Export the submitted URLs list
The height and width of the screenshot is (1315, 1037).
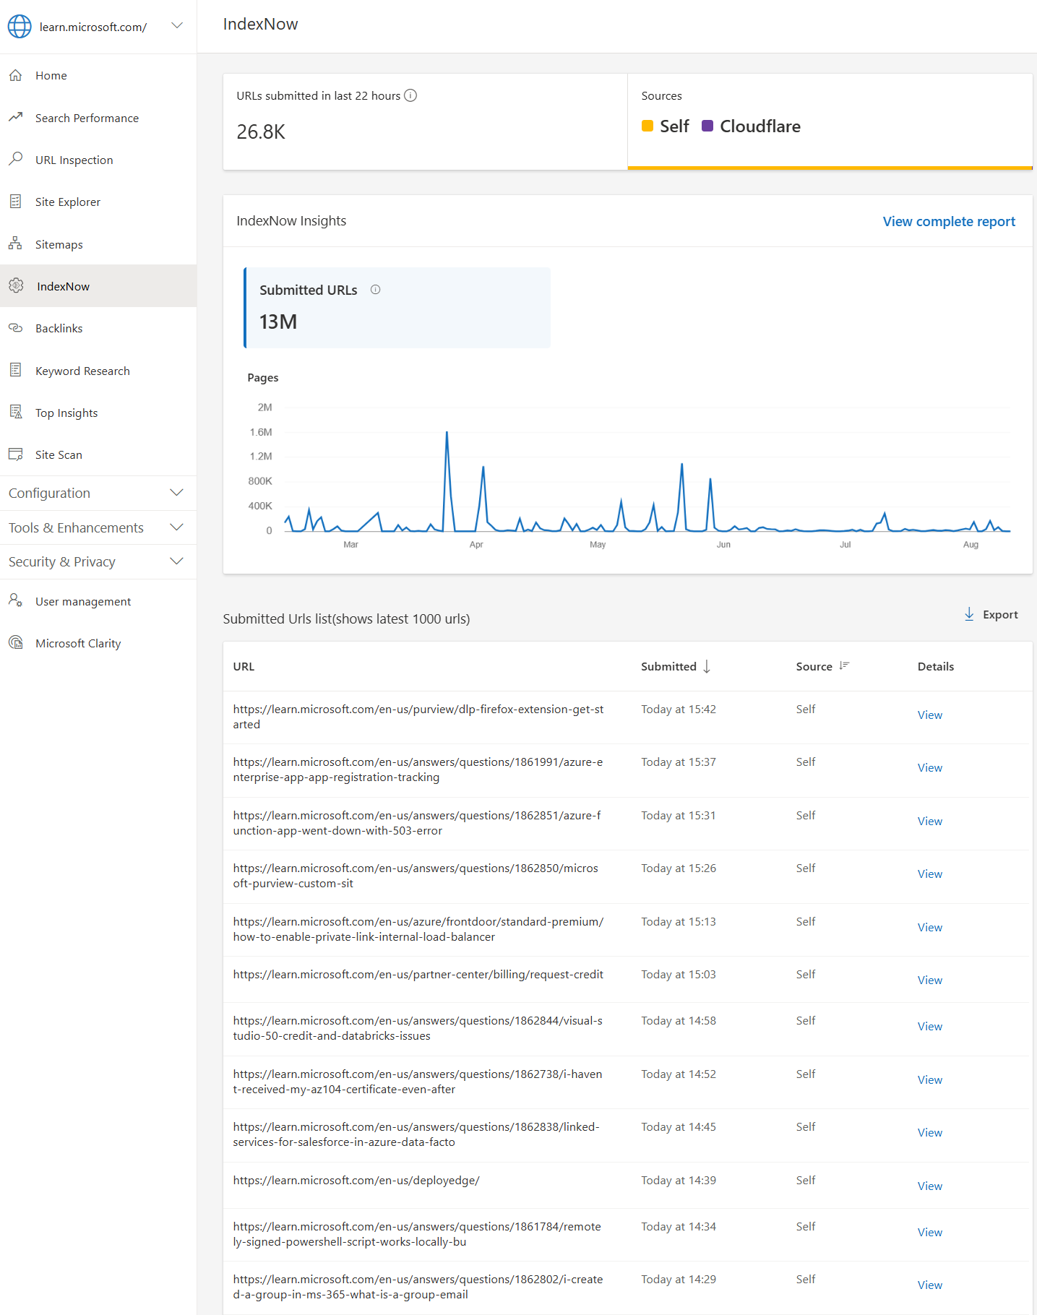click(x=991, y=614)
